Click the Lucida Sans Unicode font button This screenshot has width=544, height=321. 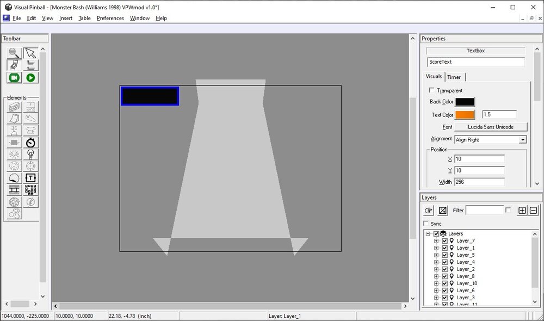click(x=491, y=127)
